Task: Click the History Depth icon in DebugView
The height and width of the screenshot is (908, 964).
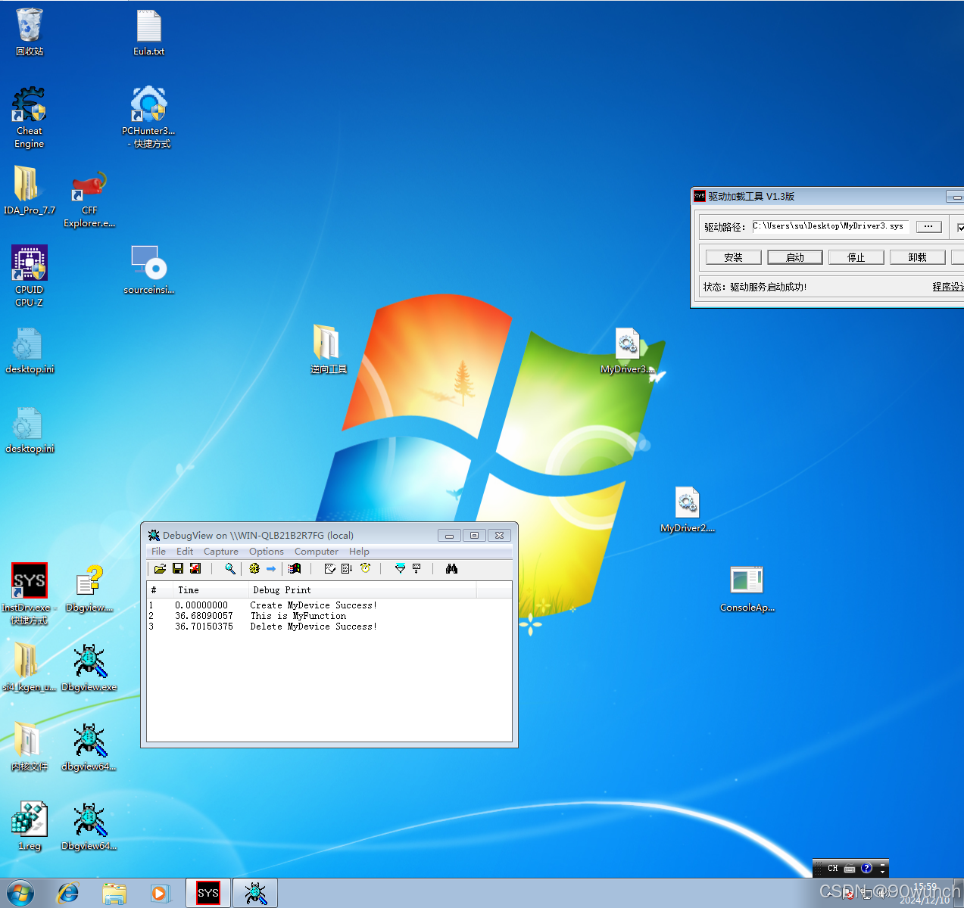Action: [x=416, y=569]
